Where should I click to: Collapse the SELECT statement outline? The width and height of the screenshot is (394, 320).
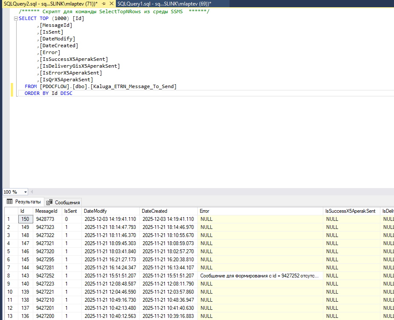point(16,19)
